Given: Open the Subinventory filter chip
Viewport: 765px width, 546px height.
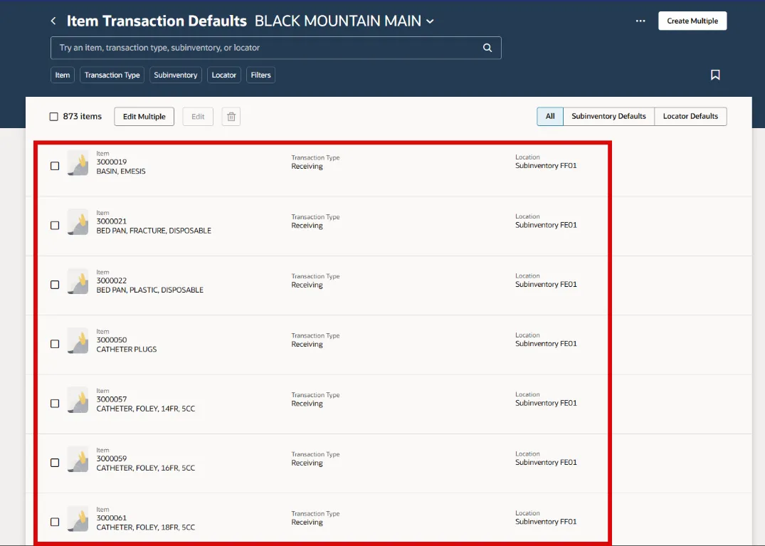Looking at the screenshot, I should pos(175,75).
